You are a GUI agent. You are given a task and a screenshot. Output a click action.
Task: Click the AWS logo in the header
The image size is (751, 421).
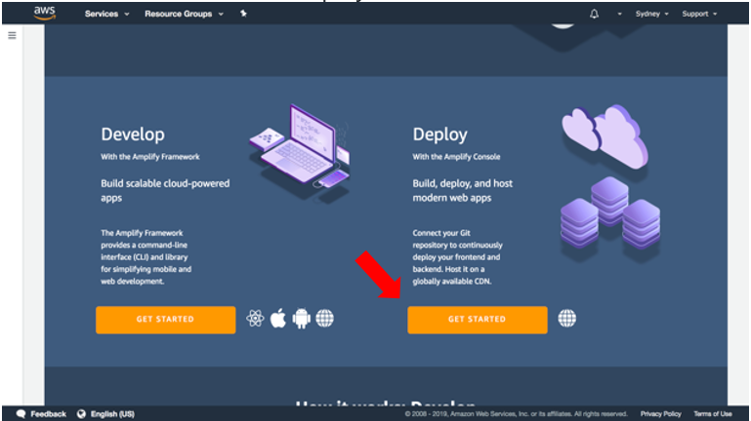45,14
